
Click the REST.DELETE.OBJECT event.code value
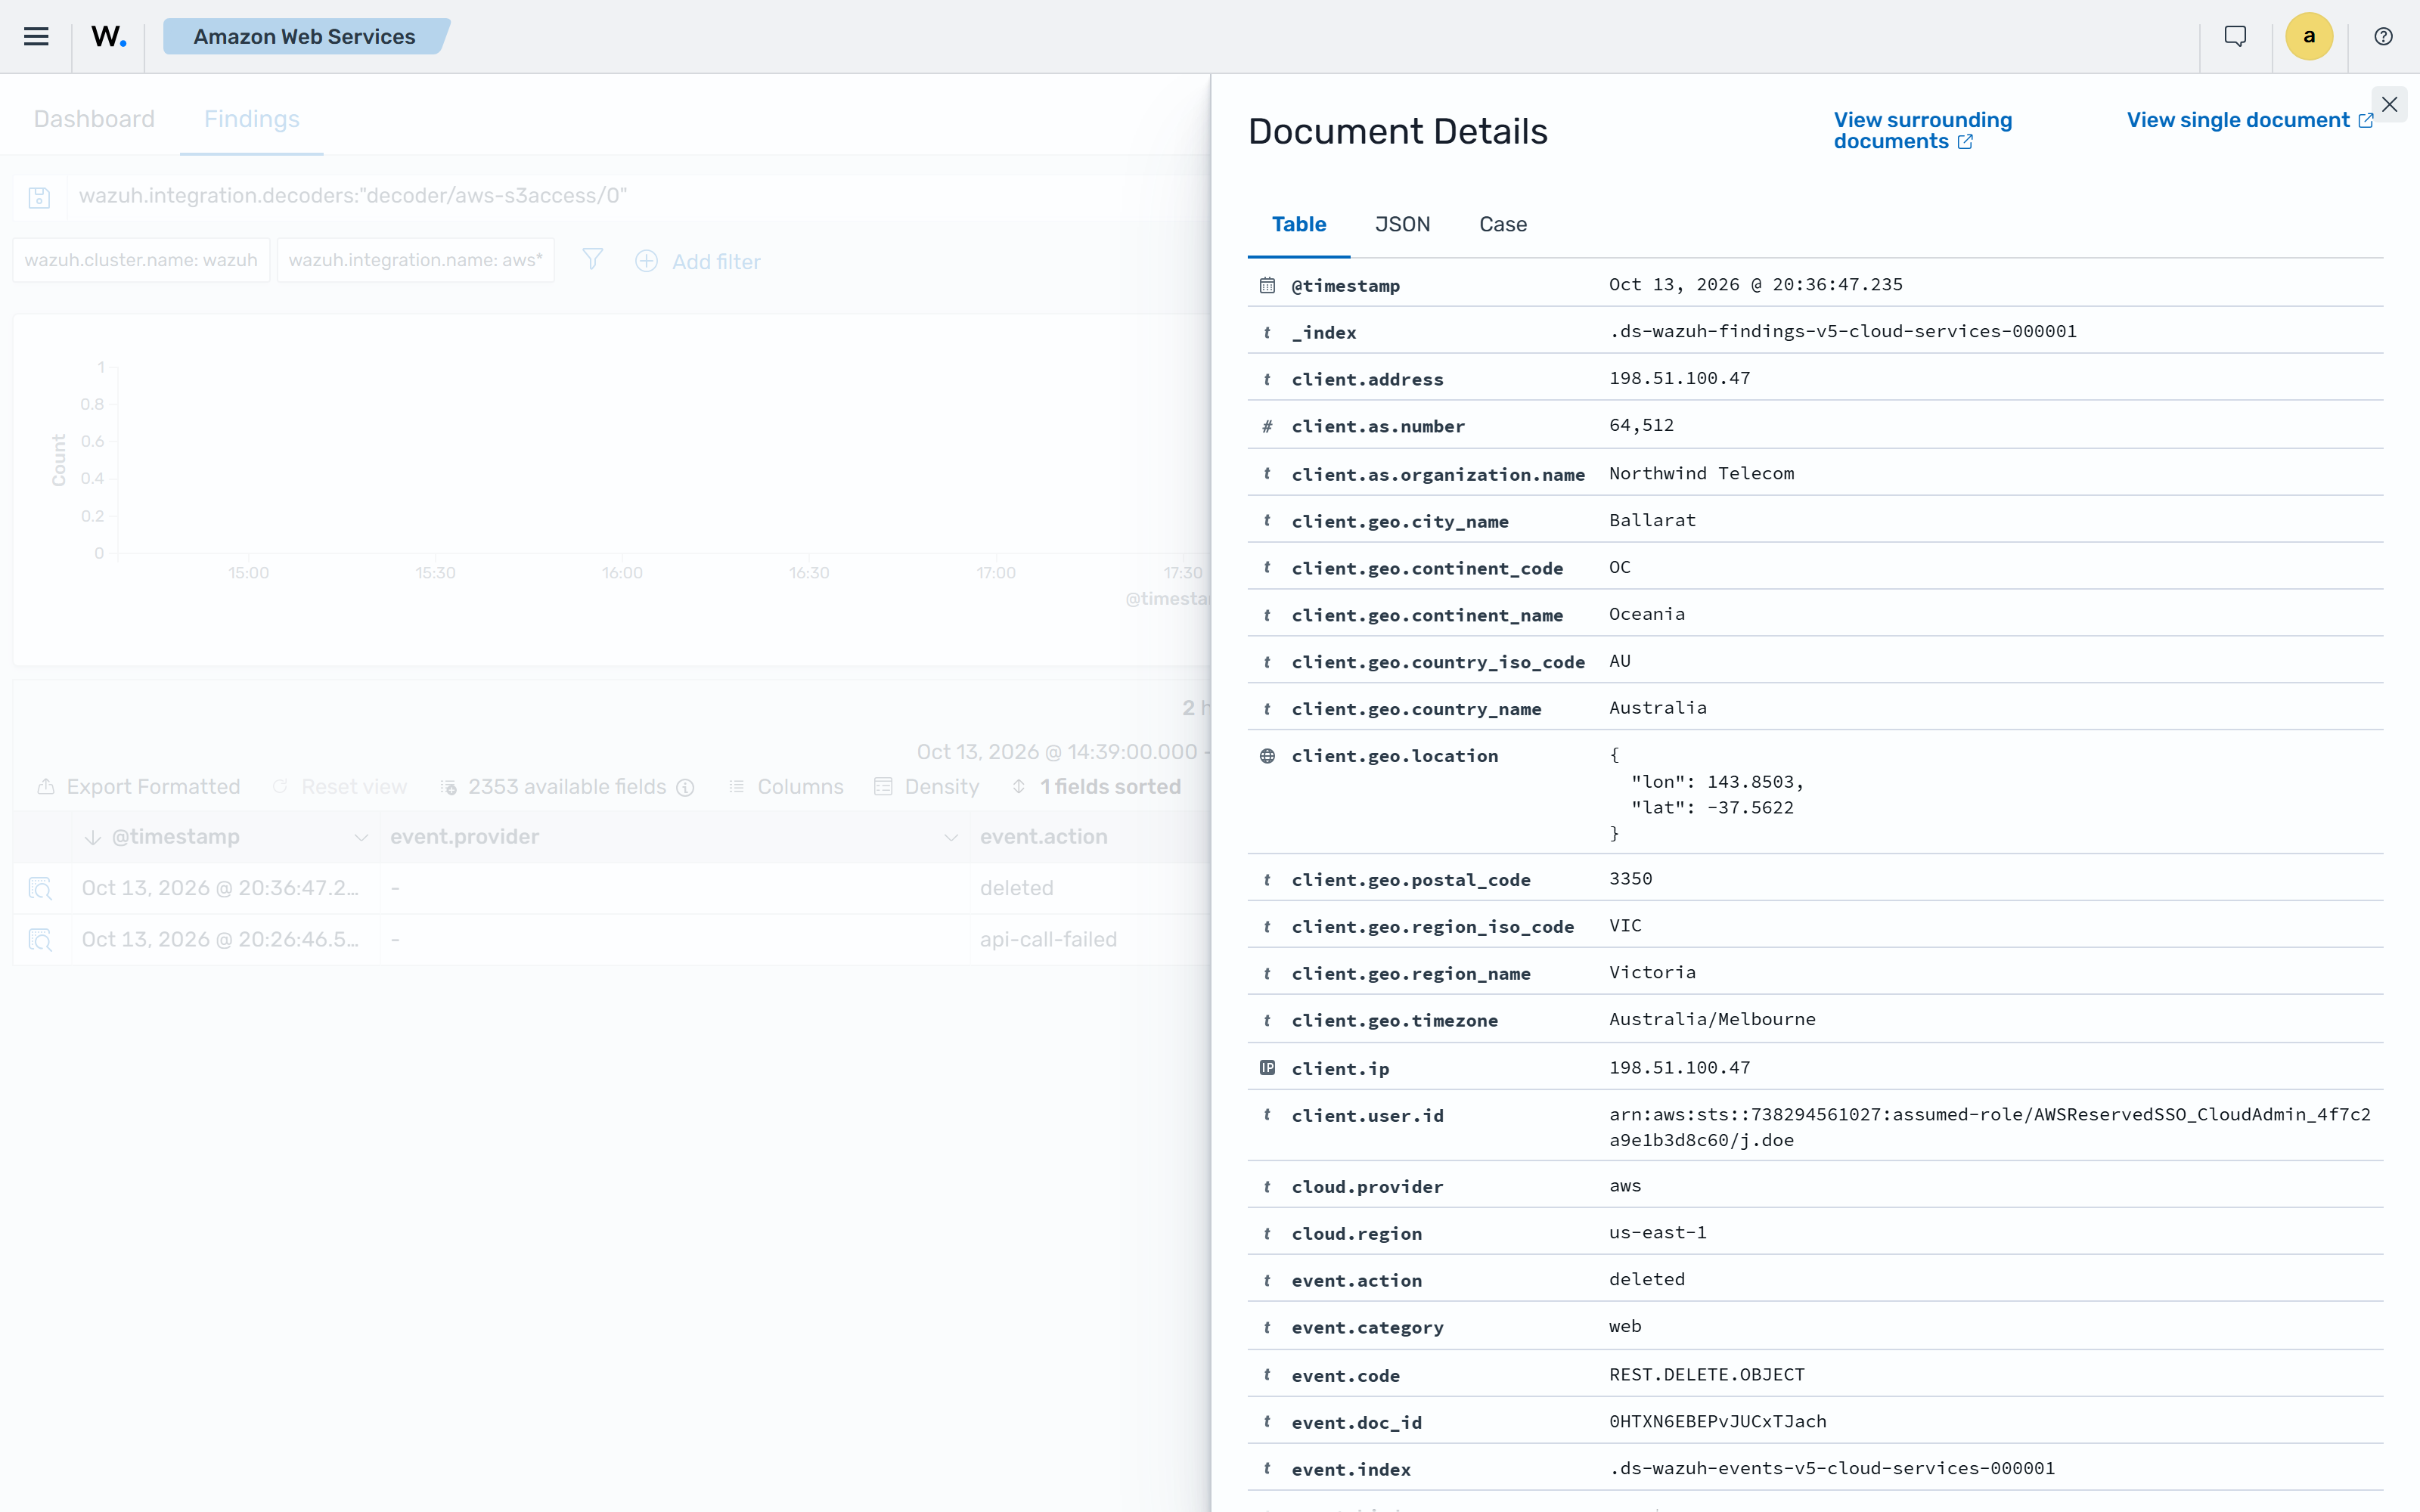[x=1707, y=1374]
